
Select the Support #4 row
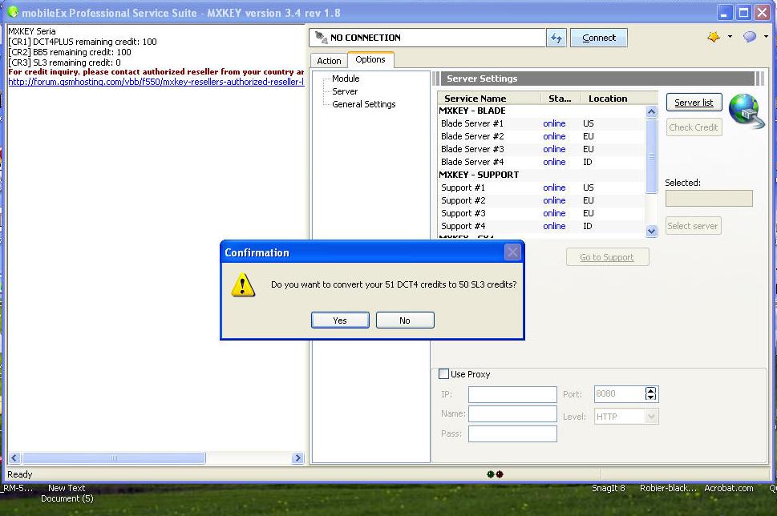[x=541, y=226]
